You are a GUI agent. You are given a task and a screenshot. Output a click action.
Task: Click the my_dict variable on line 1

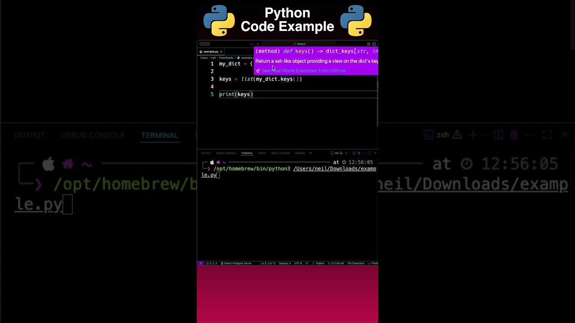pyautogui.click(x=230, y=64)
